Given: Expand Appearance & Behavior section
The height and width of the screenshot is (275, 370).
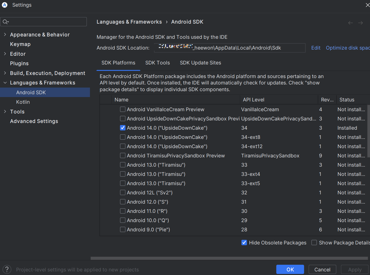Looking at the screenshot, I should pyautogui.click(x=5, y=34).
